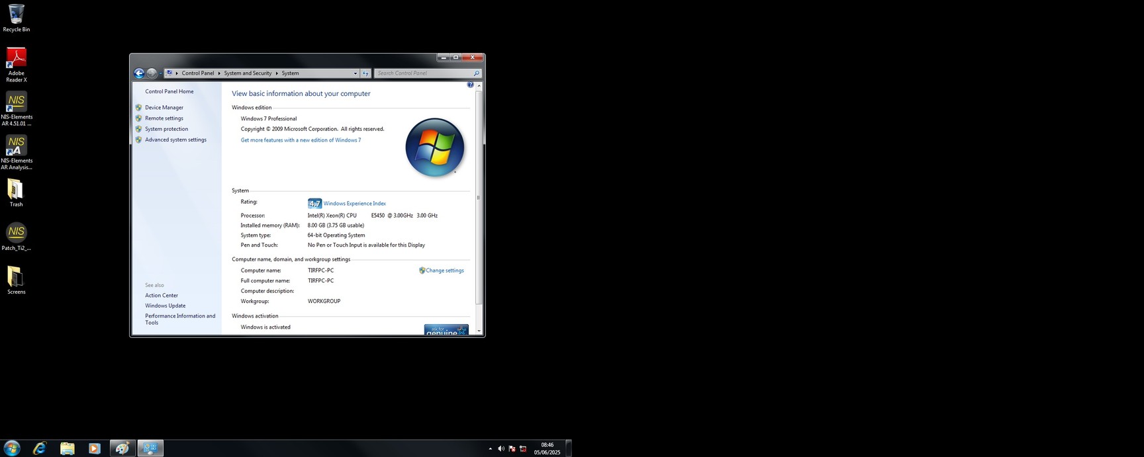Image resolution: width=1144 pixels, height=457 pixels.
Task: Click Change settings for computer name
Action: (445, 270)
